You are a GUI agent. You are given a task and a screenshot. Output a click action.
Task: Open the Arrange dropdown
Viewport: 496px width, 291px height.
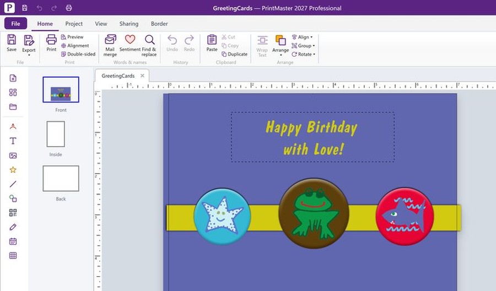(x=281, y=45)
